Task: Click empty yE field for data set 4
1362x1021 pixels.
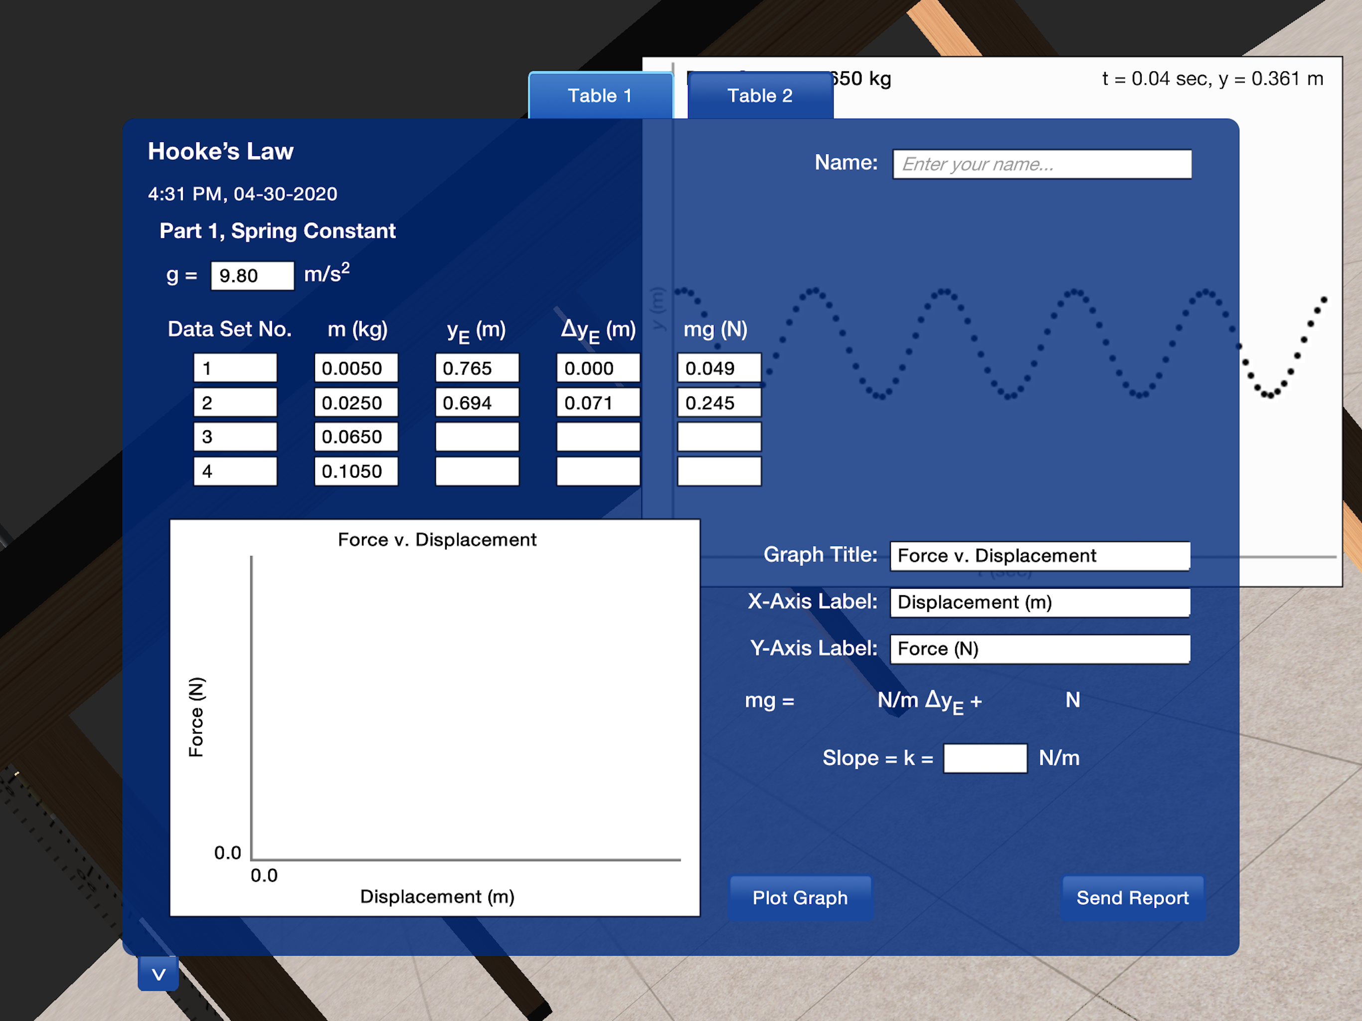Action: coord(477,471)
